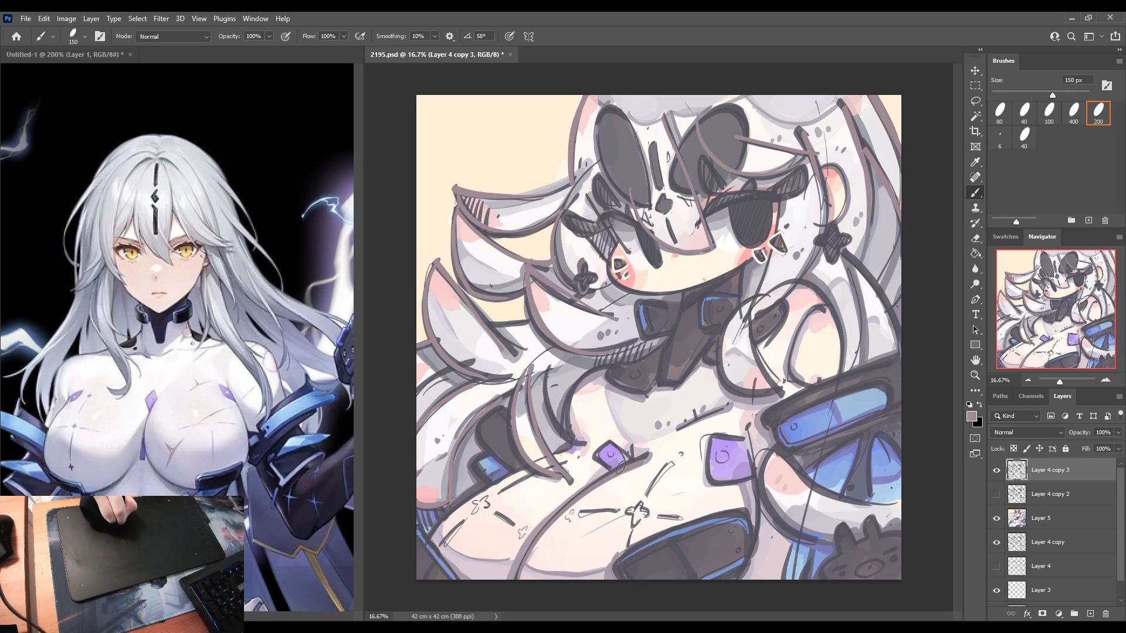1126x633 pixels.
Task: Select the Lasso tool
Action: click(975, 101)
